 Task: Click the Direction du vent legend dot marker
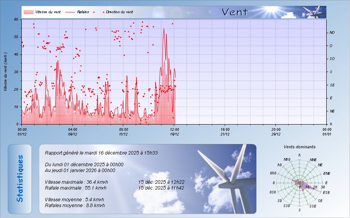(103, 12)
